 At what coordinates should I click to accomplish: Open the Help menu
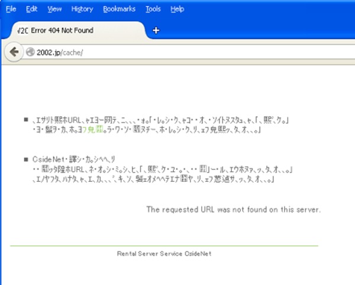click(177, 9)
